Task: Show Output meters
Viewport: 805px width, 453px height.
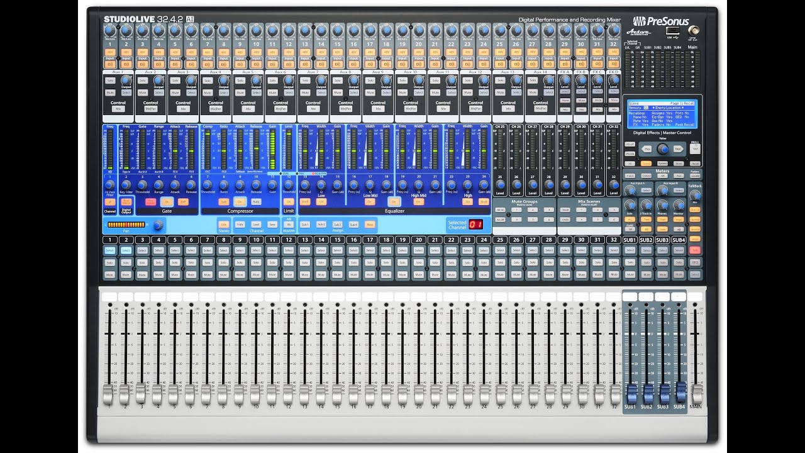Action: [x=647, y=176]
